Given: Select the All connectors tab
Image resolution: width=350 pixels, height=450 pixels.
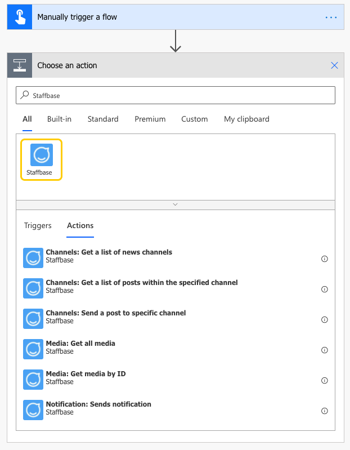Looking at the screenshot, I should [27, 119].
